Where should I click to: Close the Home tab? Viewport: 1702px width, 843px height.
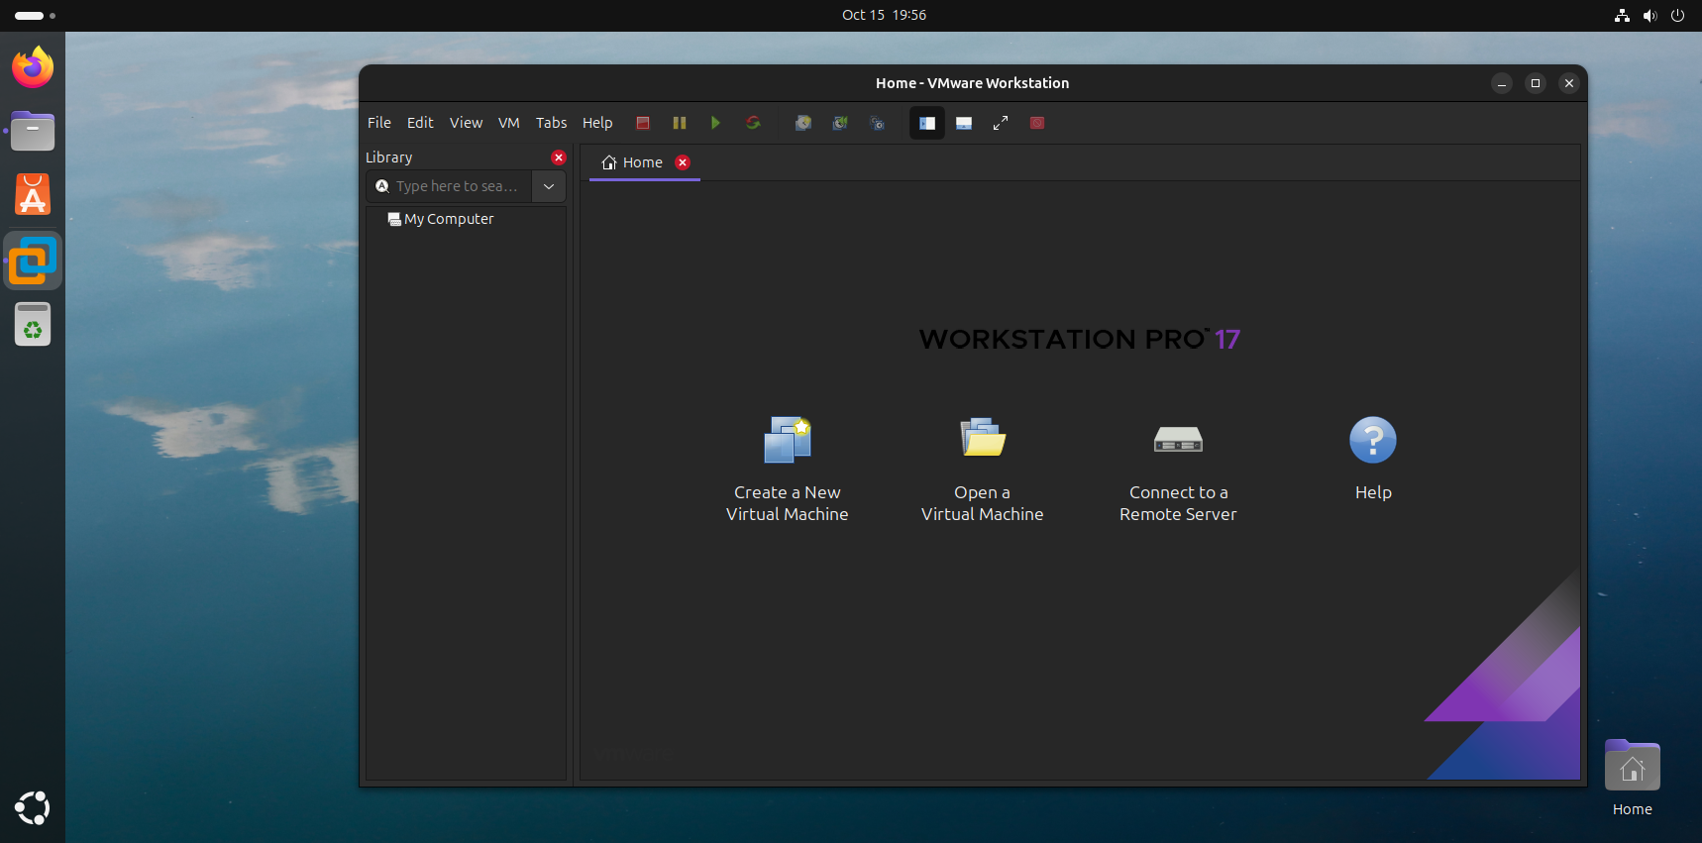683,162
